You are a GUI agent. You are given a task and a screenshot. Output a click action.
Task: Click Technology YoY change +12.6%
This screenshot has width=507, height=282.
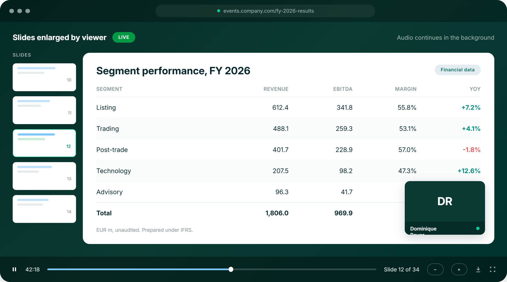(x=469, y=171)
